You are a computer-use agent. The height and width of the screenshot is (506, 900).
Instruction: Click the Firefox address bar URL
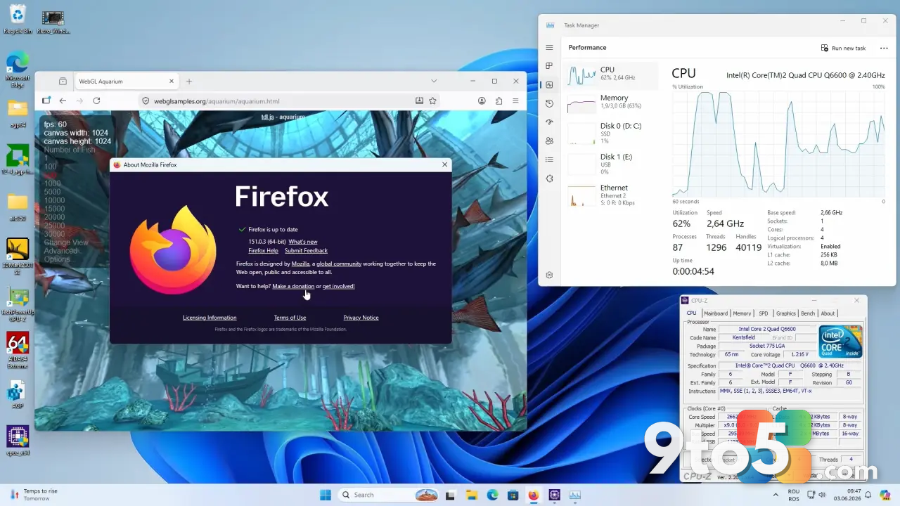pyautogui.click(x=217, y=101)
